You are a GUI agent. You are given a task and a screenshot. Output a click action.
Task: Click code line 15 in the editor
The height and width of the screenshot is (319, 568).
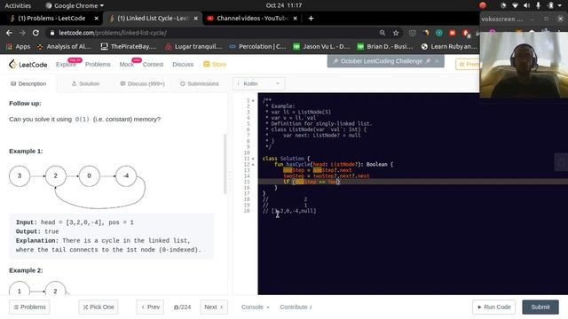click(x=413, y=182)
